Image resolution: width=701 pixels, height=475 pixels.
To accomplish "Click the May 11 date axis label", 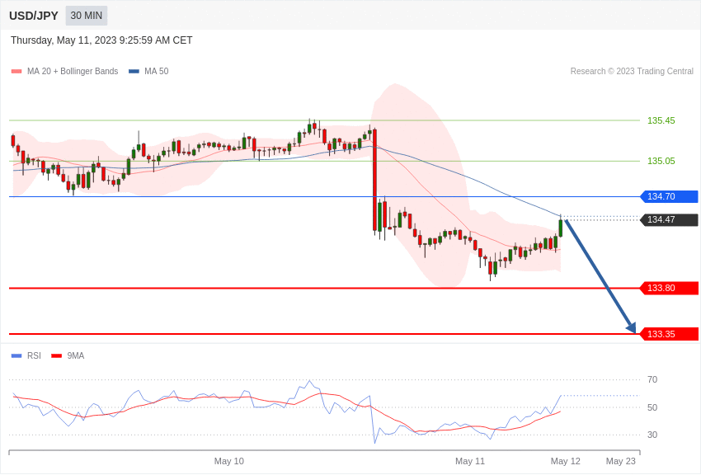I will pyautogui.click(x=470, y=461).
